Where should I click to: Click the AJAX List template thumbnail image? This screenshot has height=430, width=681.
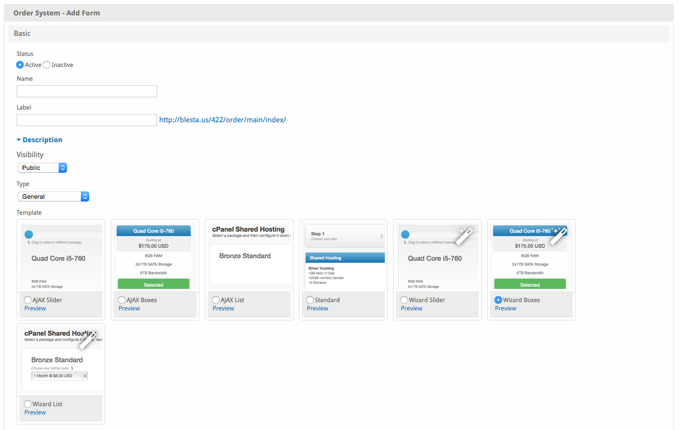(x=249, y=257)
